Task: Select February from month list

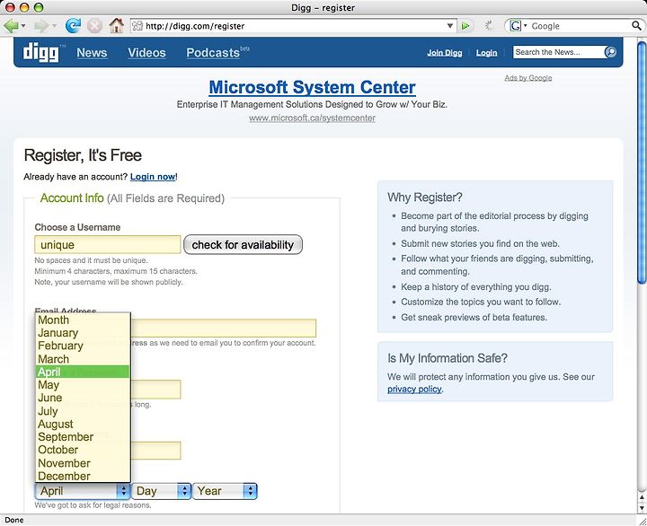Action: (83, 346)
